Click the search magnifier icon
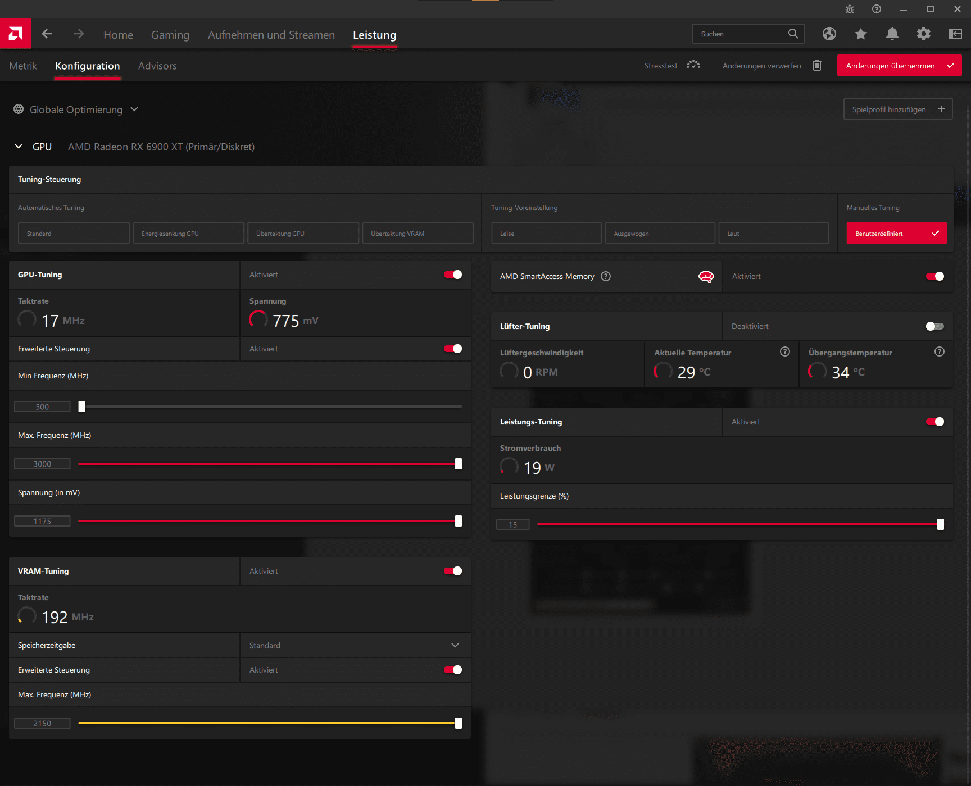 [x=793, y=34]
